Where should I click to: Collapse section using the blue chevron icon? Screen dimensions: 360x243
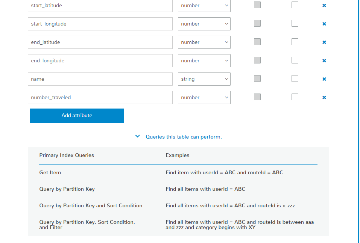(x=138, y=137)
